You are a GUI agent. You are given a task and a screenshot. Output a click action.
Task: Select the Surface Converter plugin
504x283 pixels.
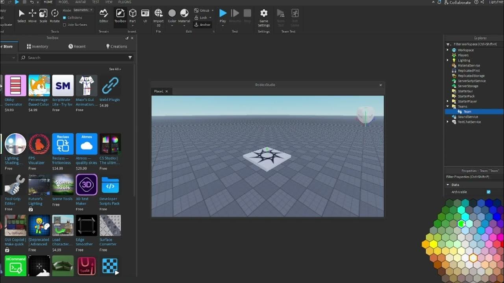[110, 225]
